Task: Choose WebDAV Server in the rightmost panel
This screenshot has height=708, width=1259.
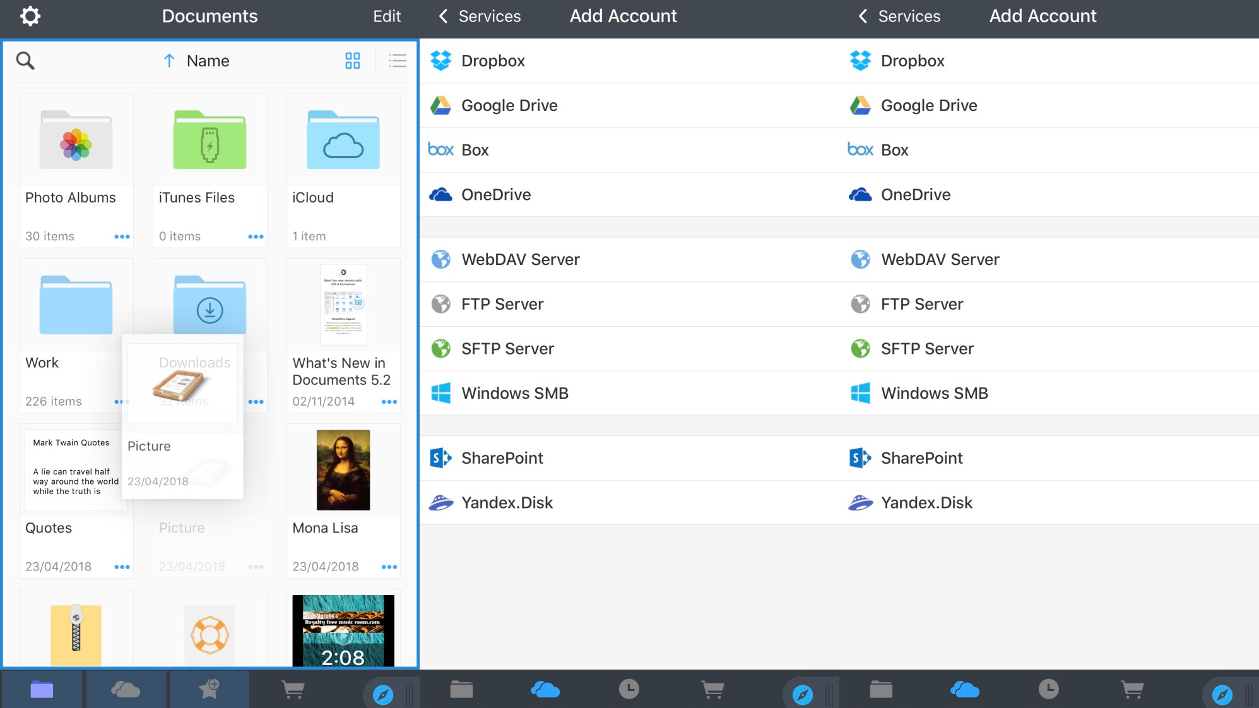Action: tap(1049, 259)
